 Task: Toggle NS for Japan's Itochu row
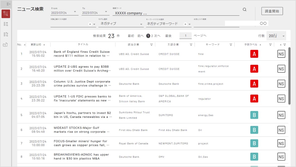(x=281, y=115)
